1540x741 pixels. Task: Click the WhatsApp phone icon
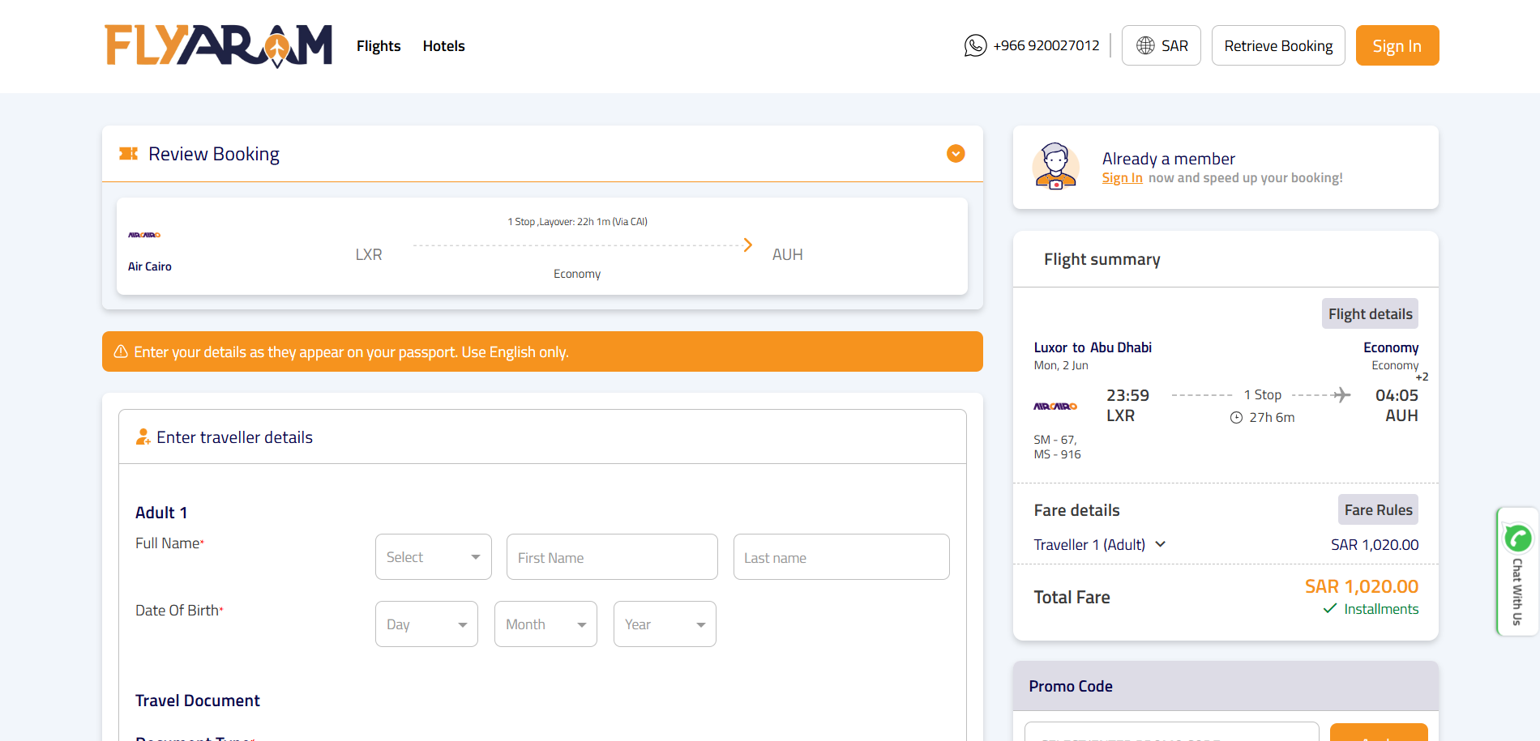975,45
